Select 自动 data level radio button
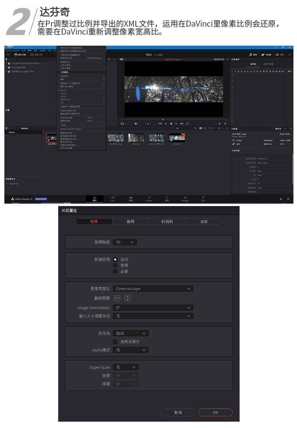Screen dimensions: 297x428 (x=115, y=259)
